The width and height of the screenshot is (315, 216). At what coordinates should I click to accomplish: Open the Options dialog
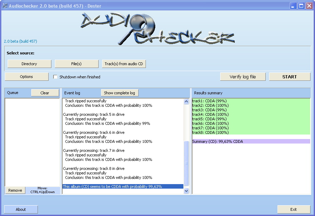click(x=26, y=77)
